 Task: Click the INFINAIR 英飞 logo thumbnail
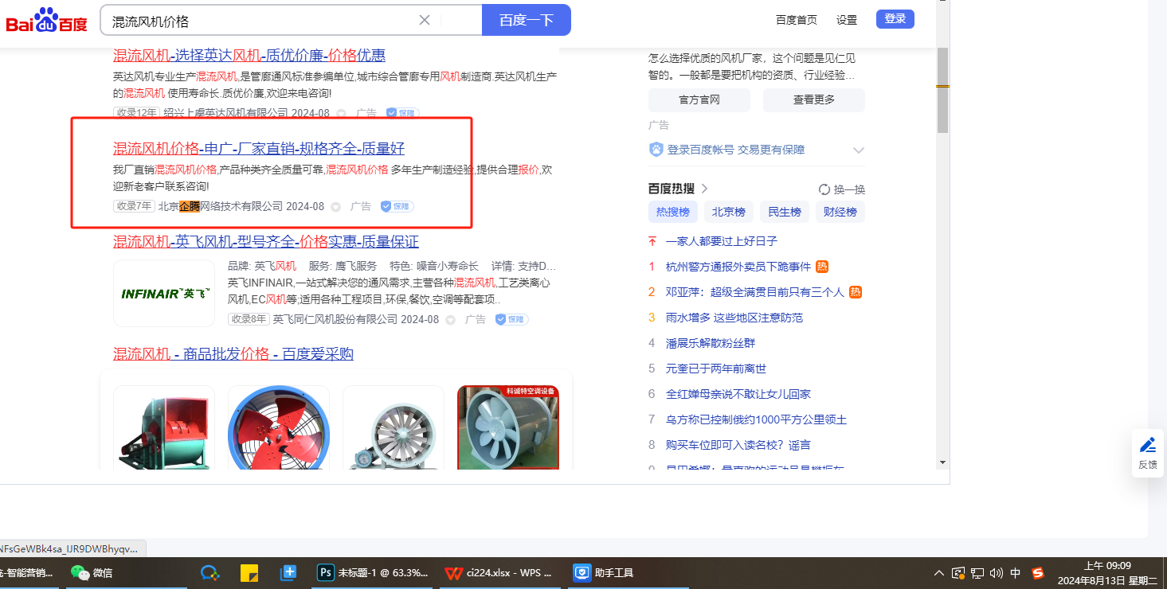pyautogui.click(x=164, y=293)
